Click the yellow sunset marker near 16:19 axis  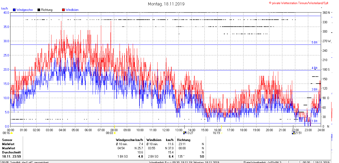tap(222, 127)
